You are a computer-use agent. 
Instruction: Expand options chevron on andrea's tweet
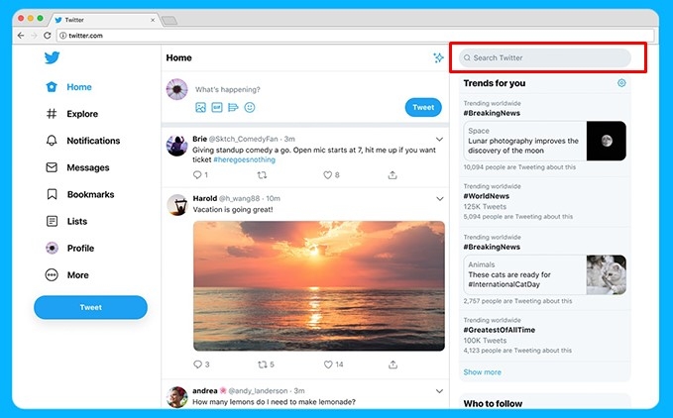tap(439, 391)
